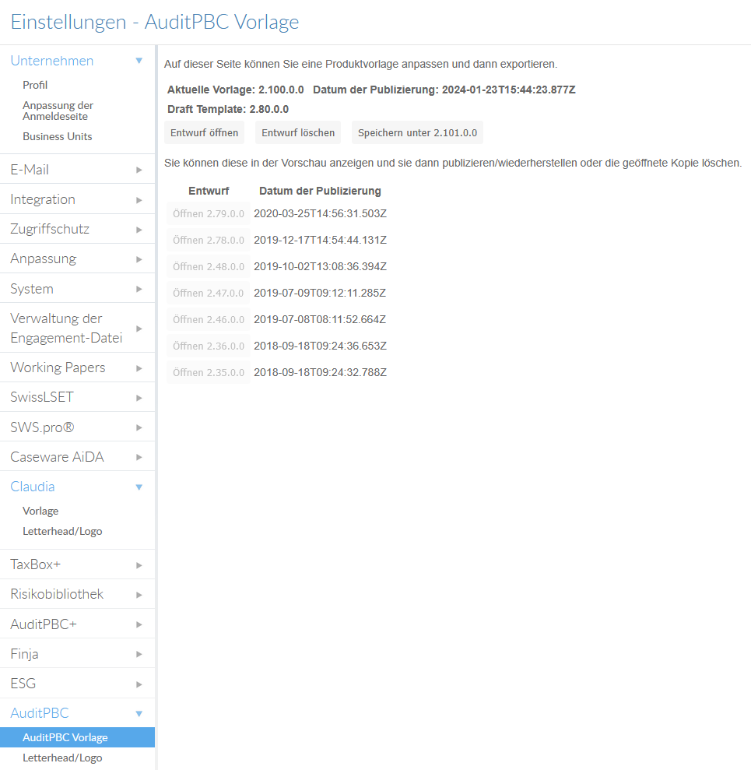Screen dimensions: 751x770
Task: Select the TaxBox+ menu heading
Action: pyautogui.click(x=35, y=564)
